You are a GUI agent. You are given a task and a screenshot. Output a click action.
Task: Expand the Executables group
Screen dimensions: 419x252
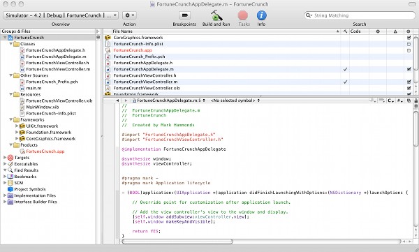pos(5,164)
